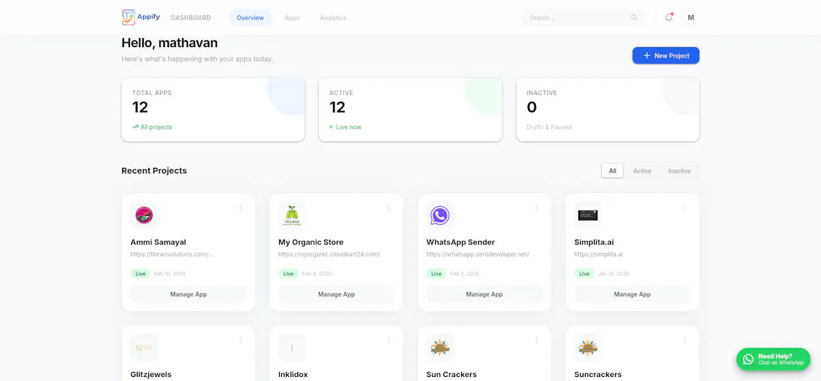Click the Total Apps stat card
The width and height of the screenshot is (821, 381).
213,109
